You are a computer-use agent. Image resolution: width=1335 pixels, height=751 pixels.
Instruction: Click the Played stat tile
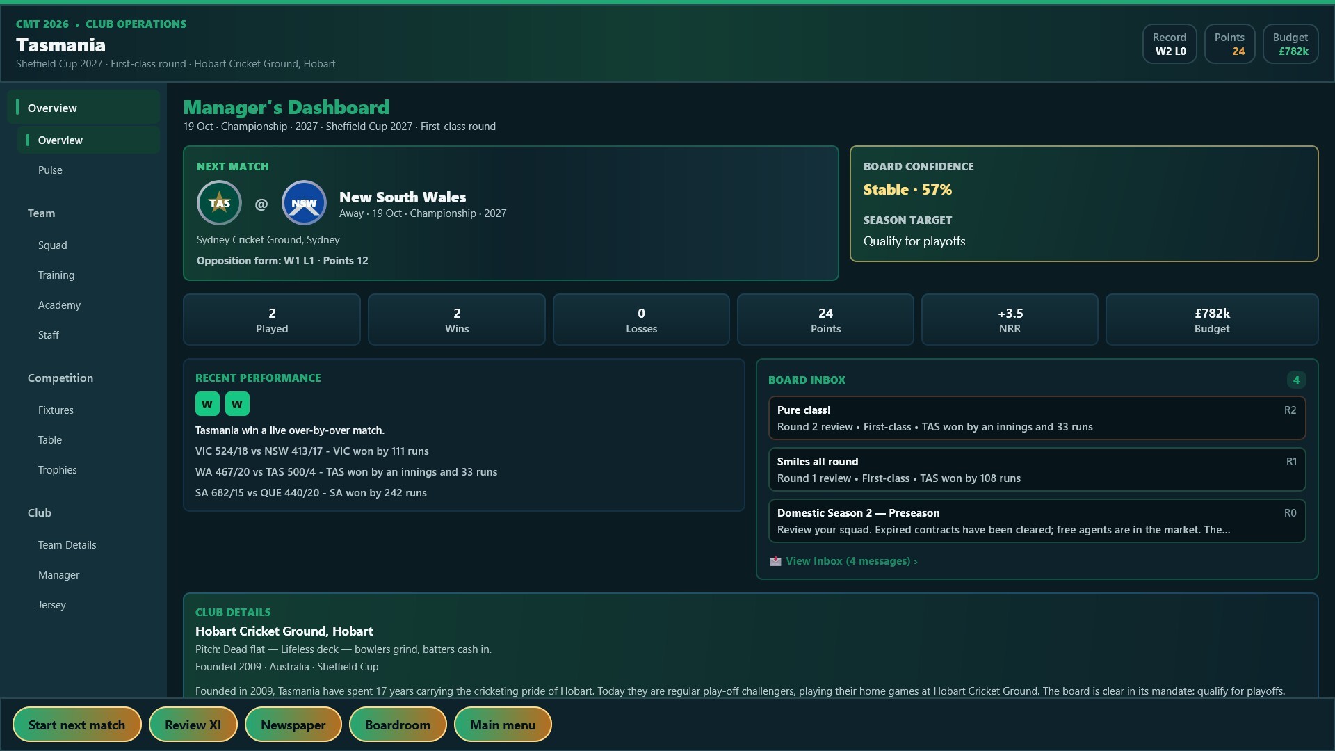pos(272,320)
